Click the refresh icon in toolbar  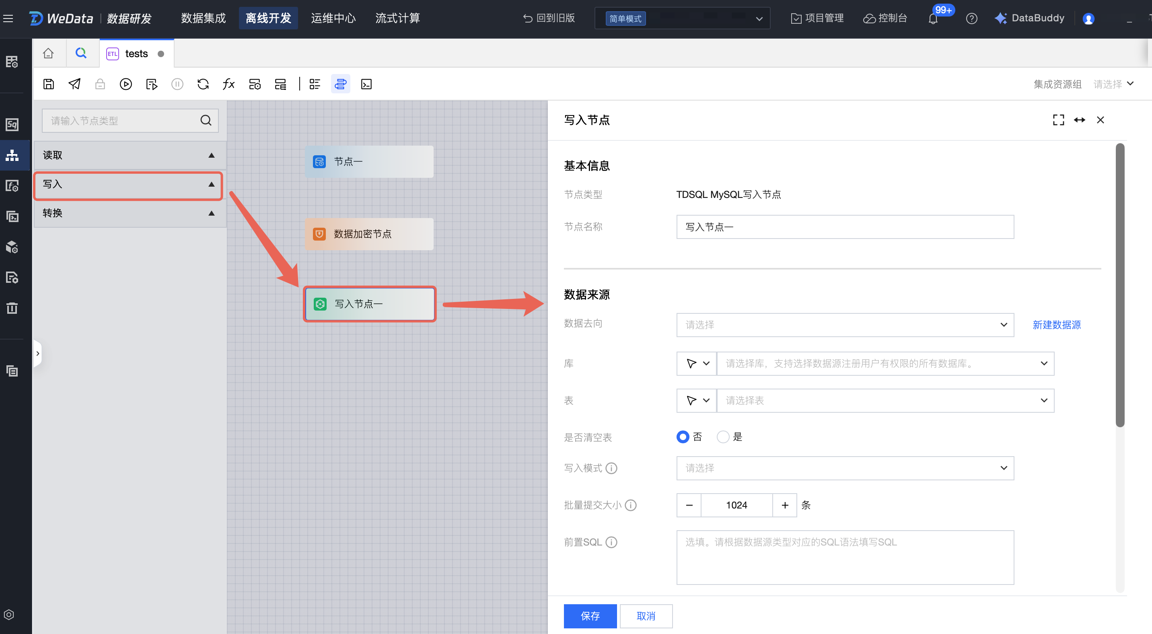coord(203,84)
